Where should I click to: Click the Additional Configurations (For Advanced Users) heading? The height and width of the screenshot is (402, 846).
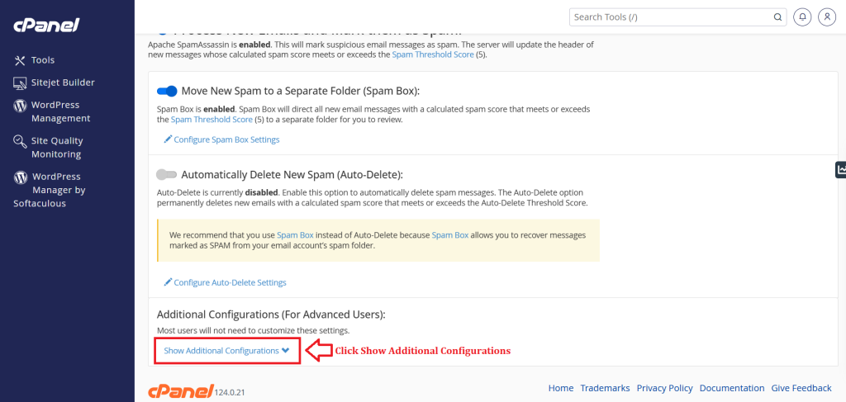click(271, 315)
